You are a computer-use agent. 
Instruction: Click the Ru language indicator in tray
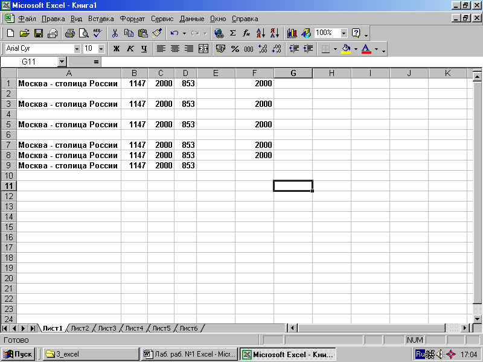click(420, 354)
